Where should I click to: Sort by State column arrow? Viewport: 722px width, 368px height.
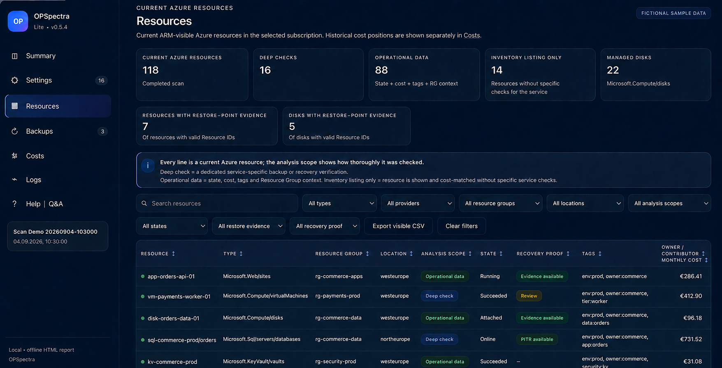coord(501,254)
